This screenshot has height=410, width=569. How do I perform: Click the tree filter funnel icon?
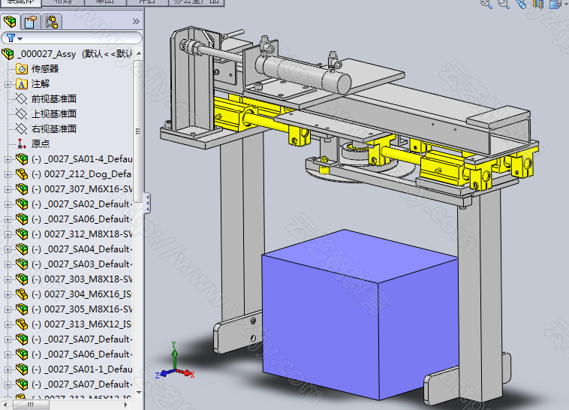(x=11, y=38)
